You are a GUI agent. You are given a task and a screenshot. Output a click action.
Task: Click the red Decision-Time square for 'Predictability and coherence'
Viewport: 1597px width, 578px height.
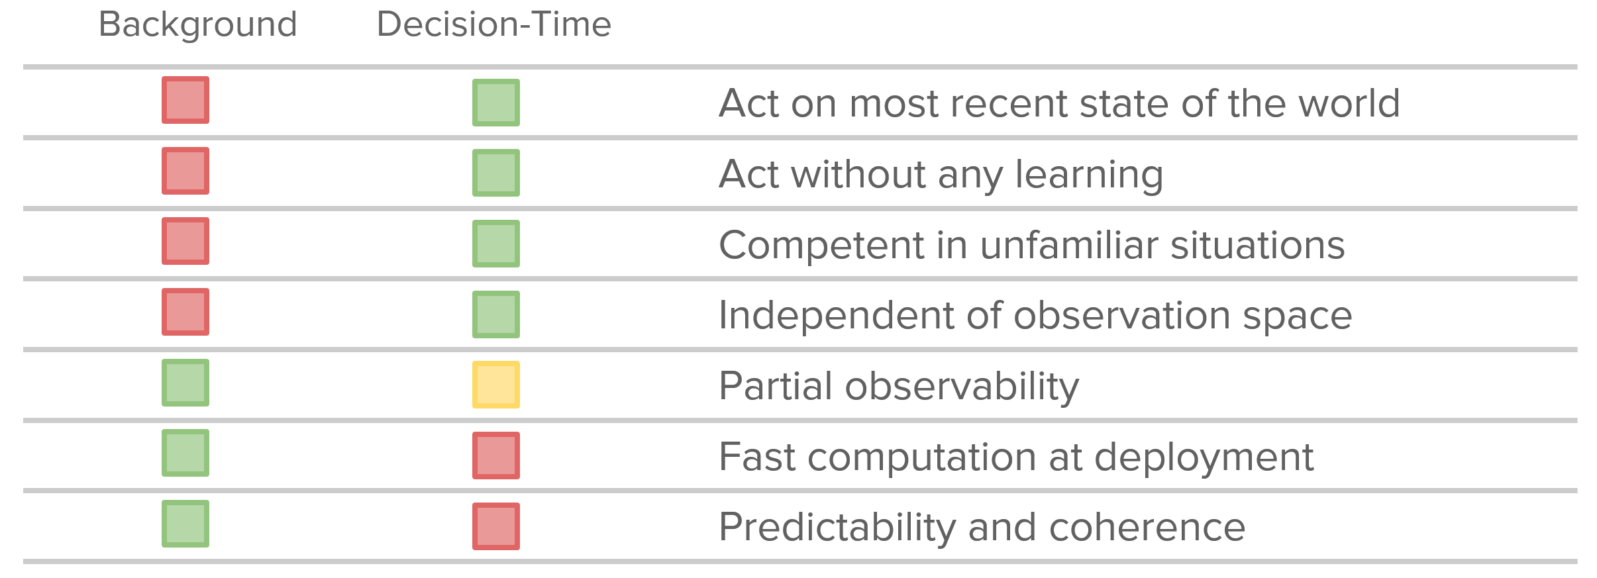pyautogui.click(x=495, y=526)
